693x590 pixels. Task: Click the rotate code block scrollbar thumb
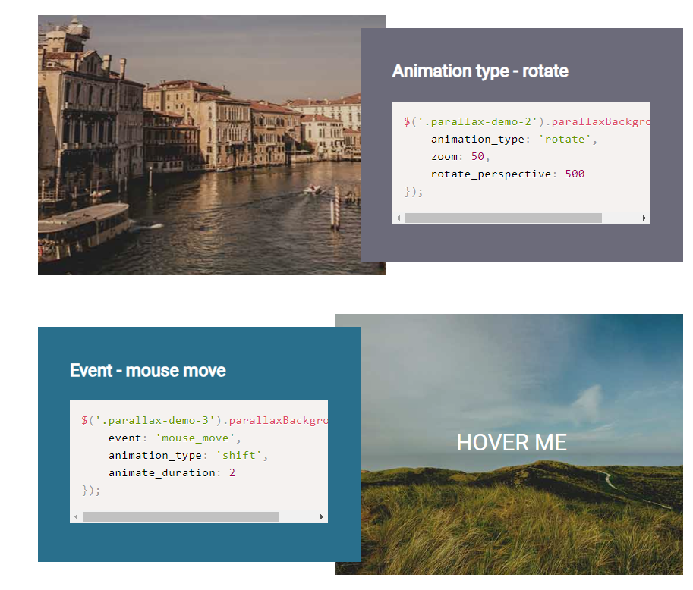tap(503, 218)
